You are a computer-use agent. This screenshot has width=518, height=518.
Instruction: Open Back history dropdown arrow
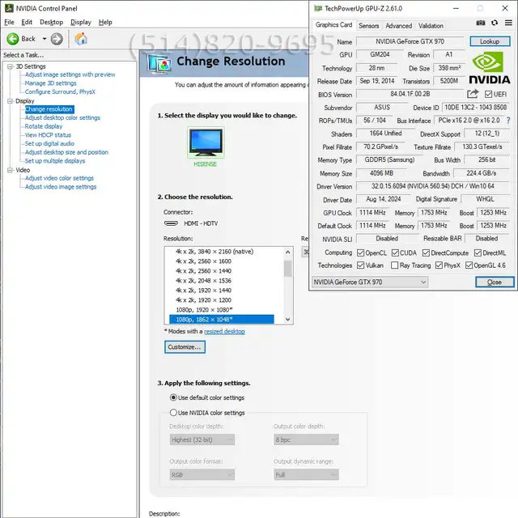coord(45,39)
